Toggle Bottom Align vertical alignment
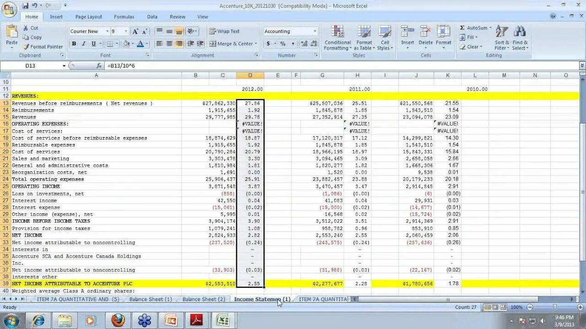Image resolution: width=586 pixels, height=329 pixels. (179, 32)
